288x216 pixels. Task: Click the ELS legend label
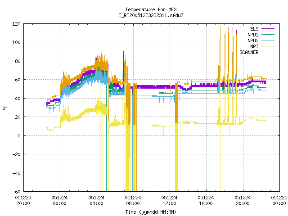tap(254, 29)
